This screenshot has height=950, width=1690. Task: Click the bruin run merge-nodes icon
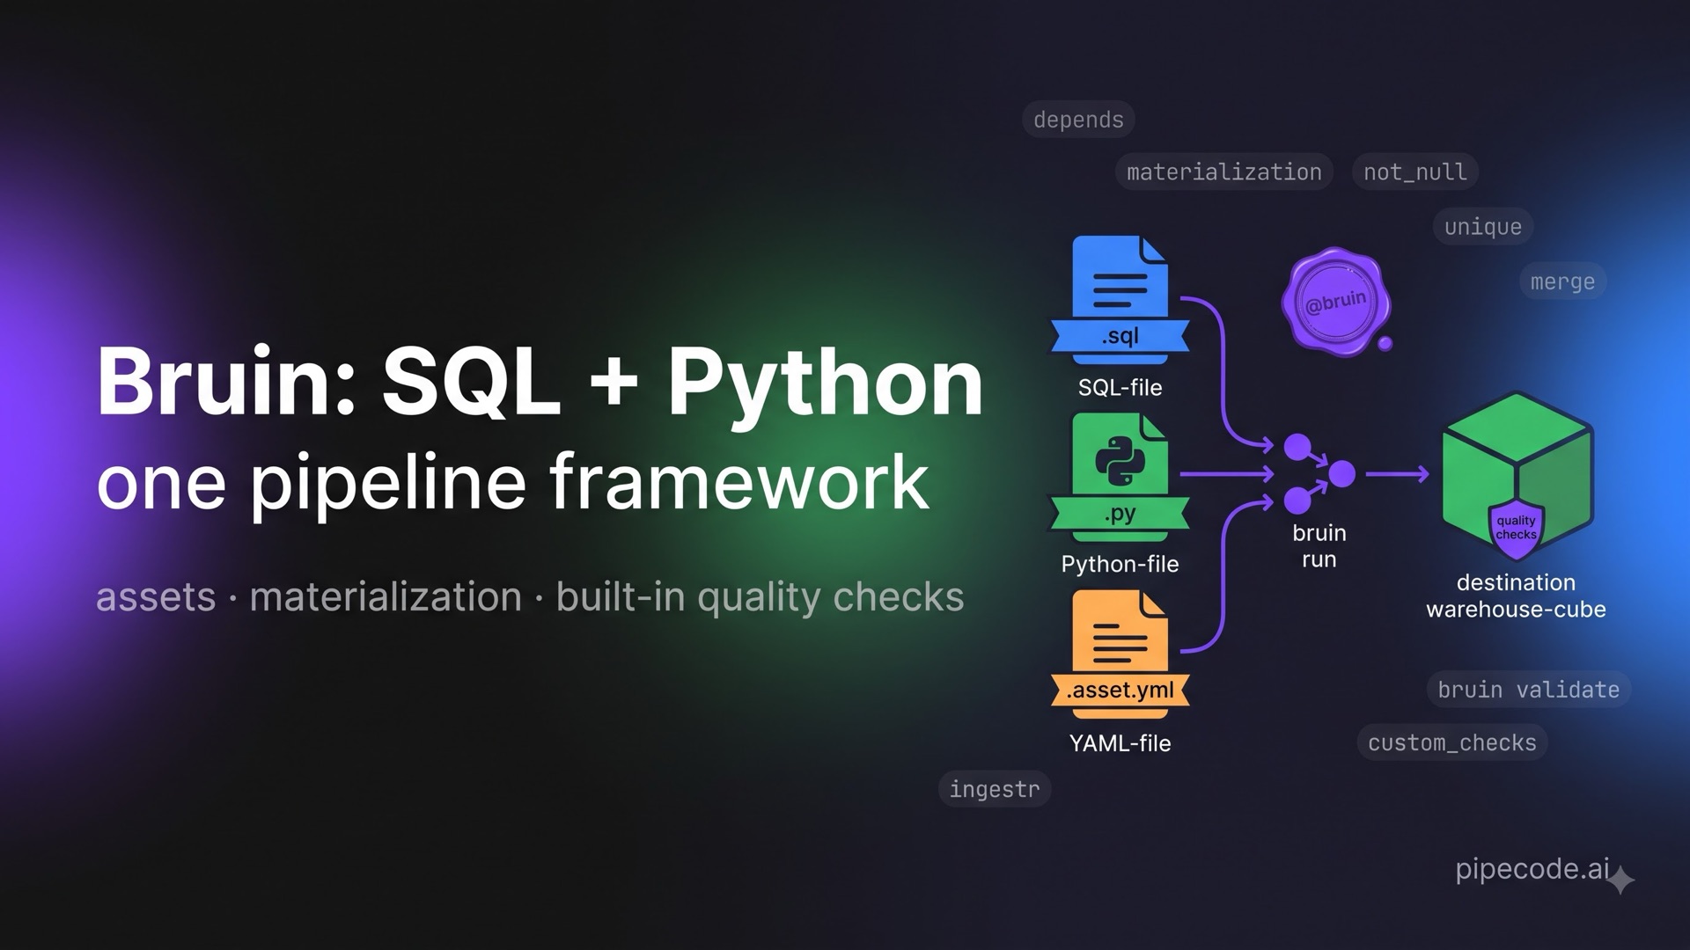click(1319, 474)
